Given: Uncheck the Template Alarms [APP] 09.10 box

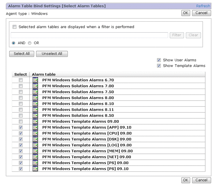Looking at the screenshot, I should pyautogui.click(x=21, y=127).
